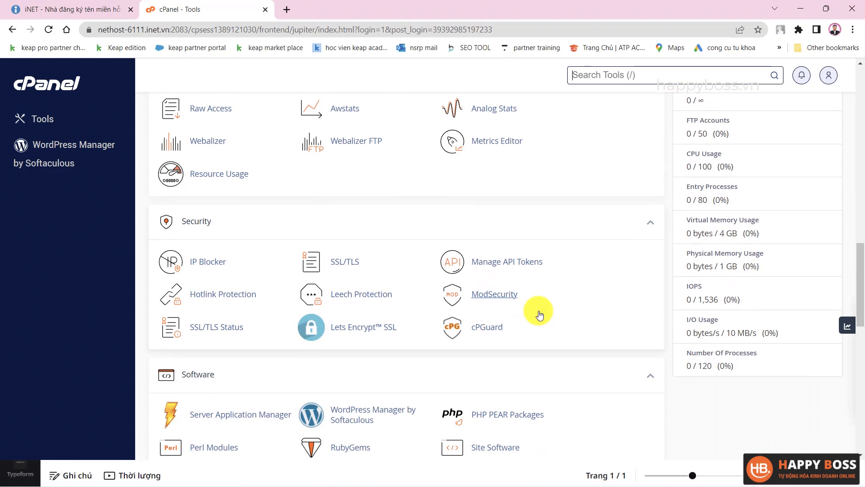Open the IP Blocker icon
Screen dimensions: 865x487
(x=170, y=262)
